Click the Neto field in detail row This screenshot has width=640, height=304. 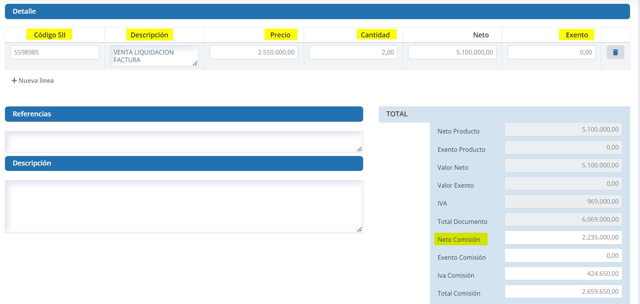[x=452, y=52]
